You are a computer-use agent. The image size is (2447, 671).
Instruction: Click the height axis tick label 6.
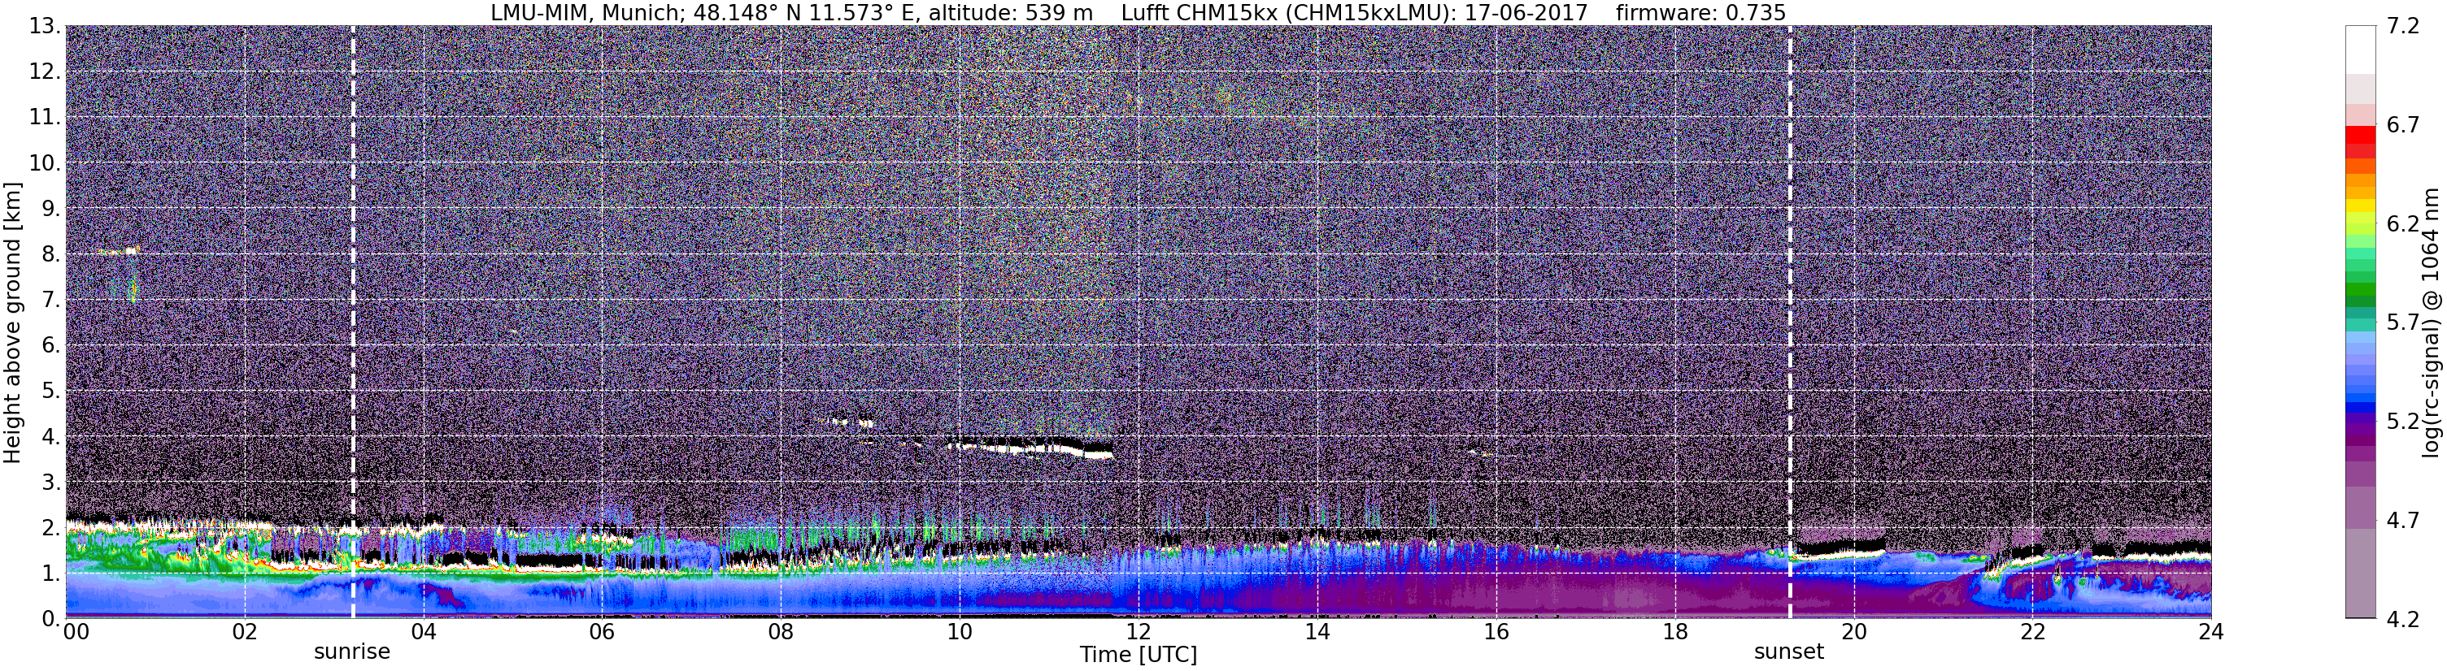point(52,345)
